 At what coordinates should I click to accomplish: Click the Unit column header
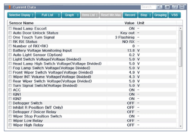point(156,23)
